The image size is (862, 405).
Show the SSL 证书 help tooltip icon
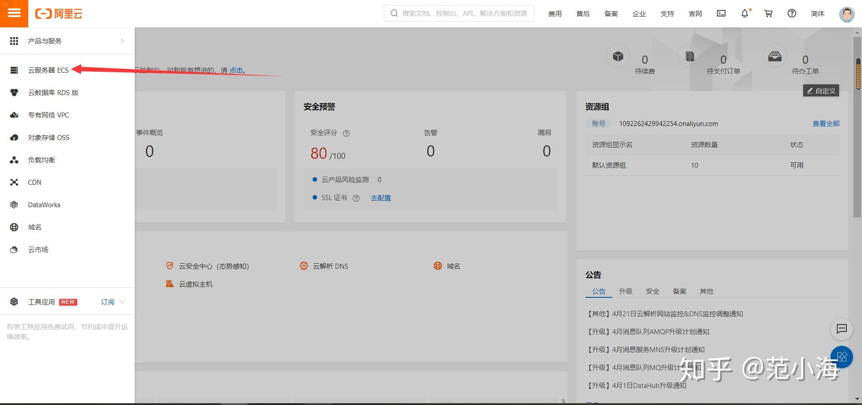[356, 198]
